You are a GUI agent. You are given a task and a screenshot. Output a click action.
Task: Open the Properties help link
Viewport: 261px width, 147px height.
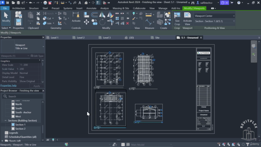tap(8, 85)
